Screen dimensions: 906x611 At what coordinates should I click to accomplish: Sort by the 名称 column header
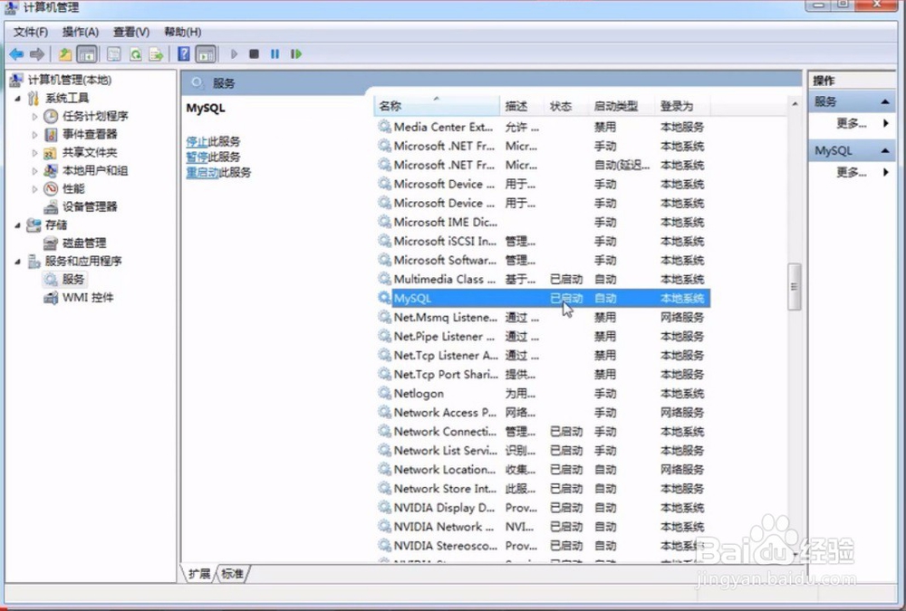(x=437, y=106)
